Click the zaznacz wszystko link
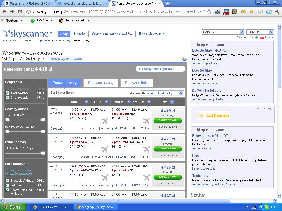 (18, 170)
